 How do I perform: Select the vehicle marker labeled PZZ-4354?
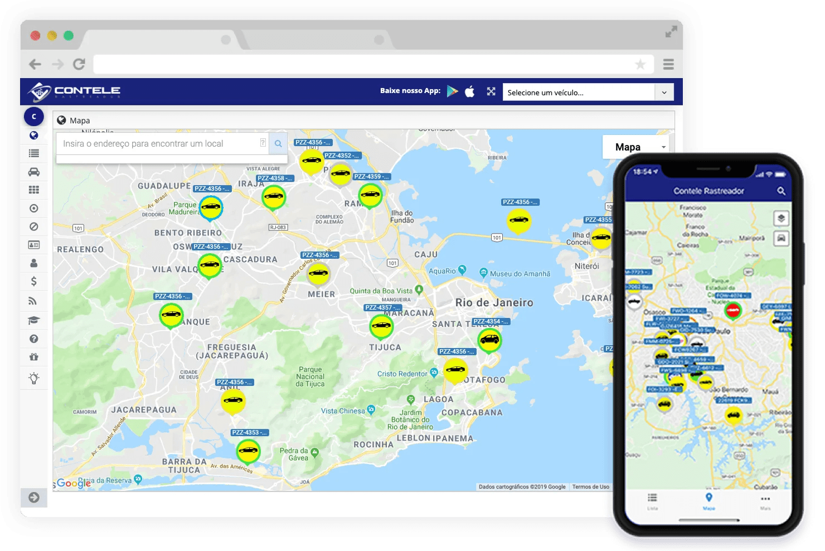(x=489, y=340)
